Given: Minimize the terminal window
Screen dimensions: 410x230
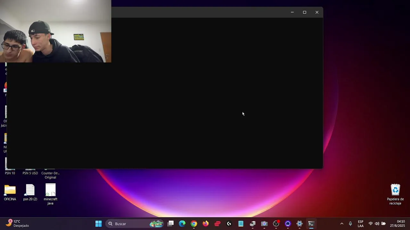Looking at the screenshot, I should point(292,12).
